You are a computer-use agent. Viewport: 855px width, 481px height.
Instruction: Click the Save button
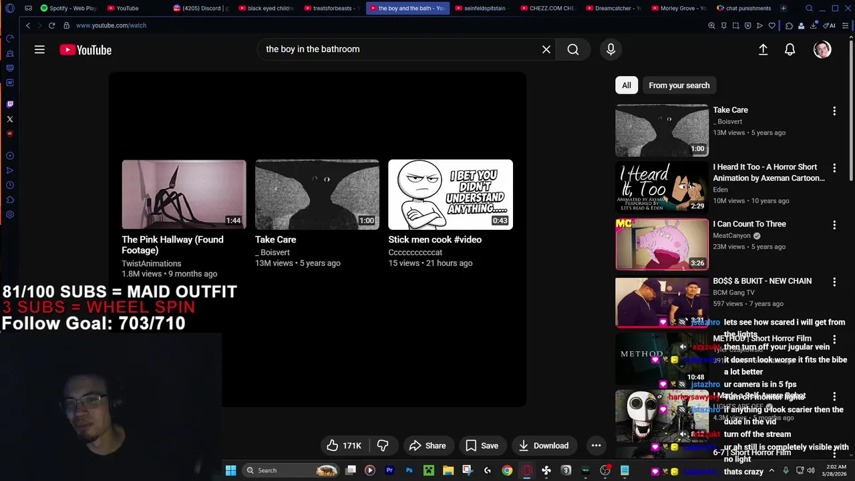click(482, 446)
